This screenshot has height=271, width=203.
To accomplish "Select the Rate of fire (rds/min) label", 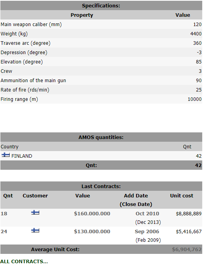I will click(x=25, y=90).
